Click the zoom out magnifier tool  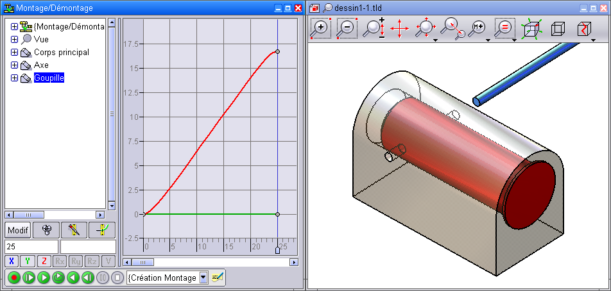(x=347, y=28)
